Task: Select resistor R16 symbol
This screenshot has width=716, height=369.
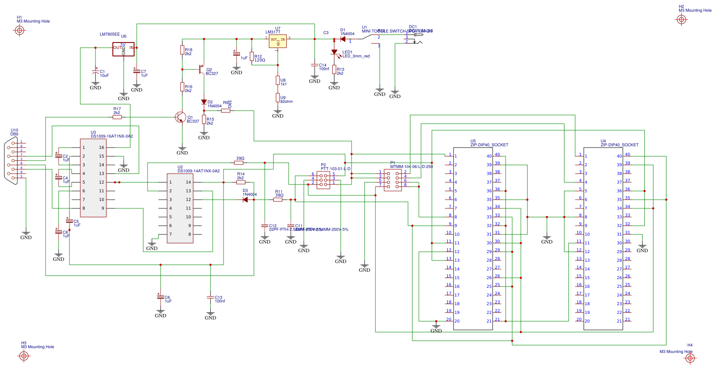Action: [182, 87]
